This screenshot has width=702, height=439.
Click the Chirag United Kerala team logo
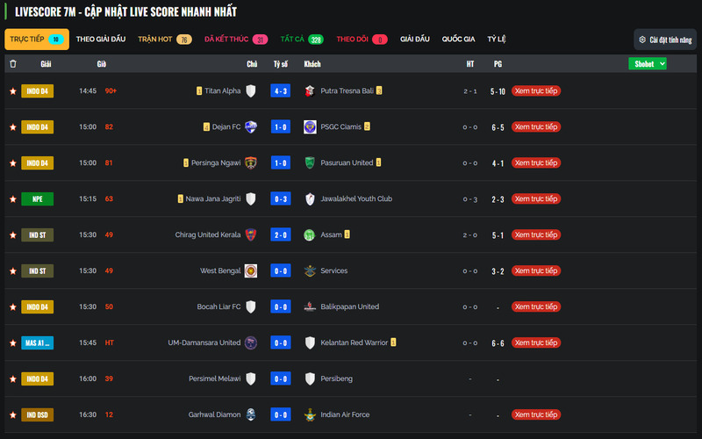point(251,235)
